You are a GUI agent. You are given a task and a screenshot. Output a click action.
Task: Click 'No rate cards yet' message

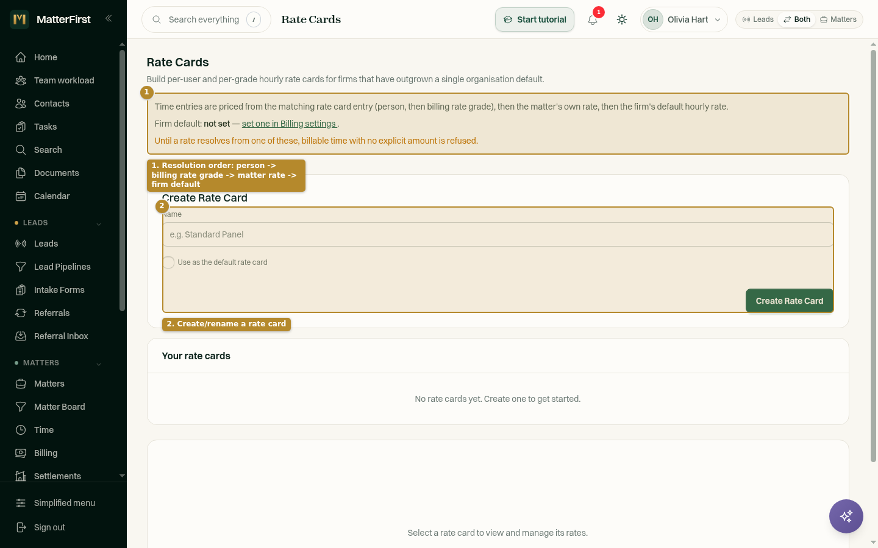[498, 399]
